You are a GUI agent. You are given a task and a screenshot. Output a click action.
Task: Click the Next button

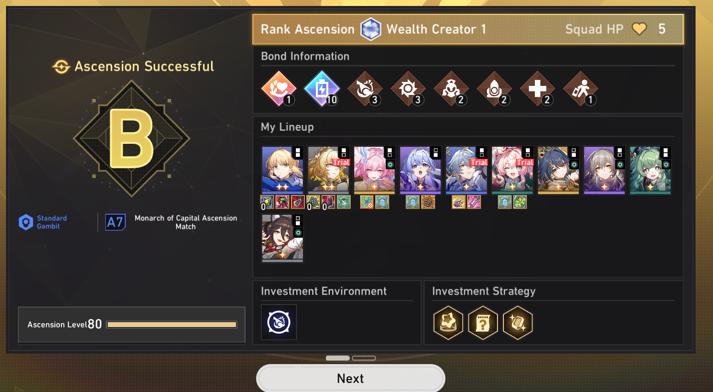350,379
